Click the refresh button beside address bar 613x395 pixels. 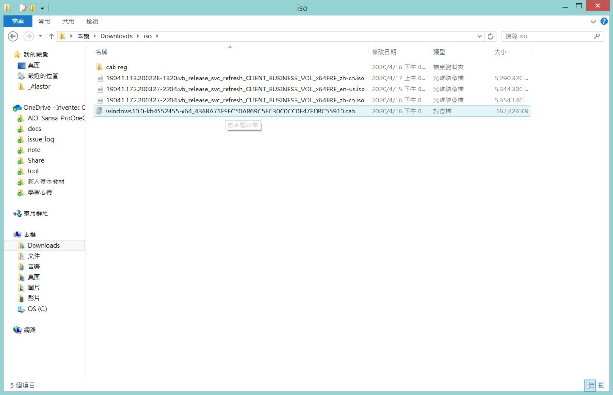tap(491, 36)
